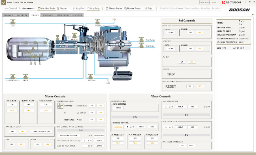Click the TURNING GEAR STATUS row
Viewport: 256px width, 155px height.
click(x=233, y=39)
